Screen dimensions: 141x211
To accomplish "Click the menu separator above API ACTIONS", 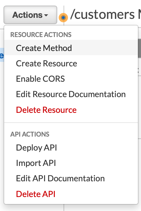I will [71, 123].
